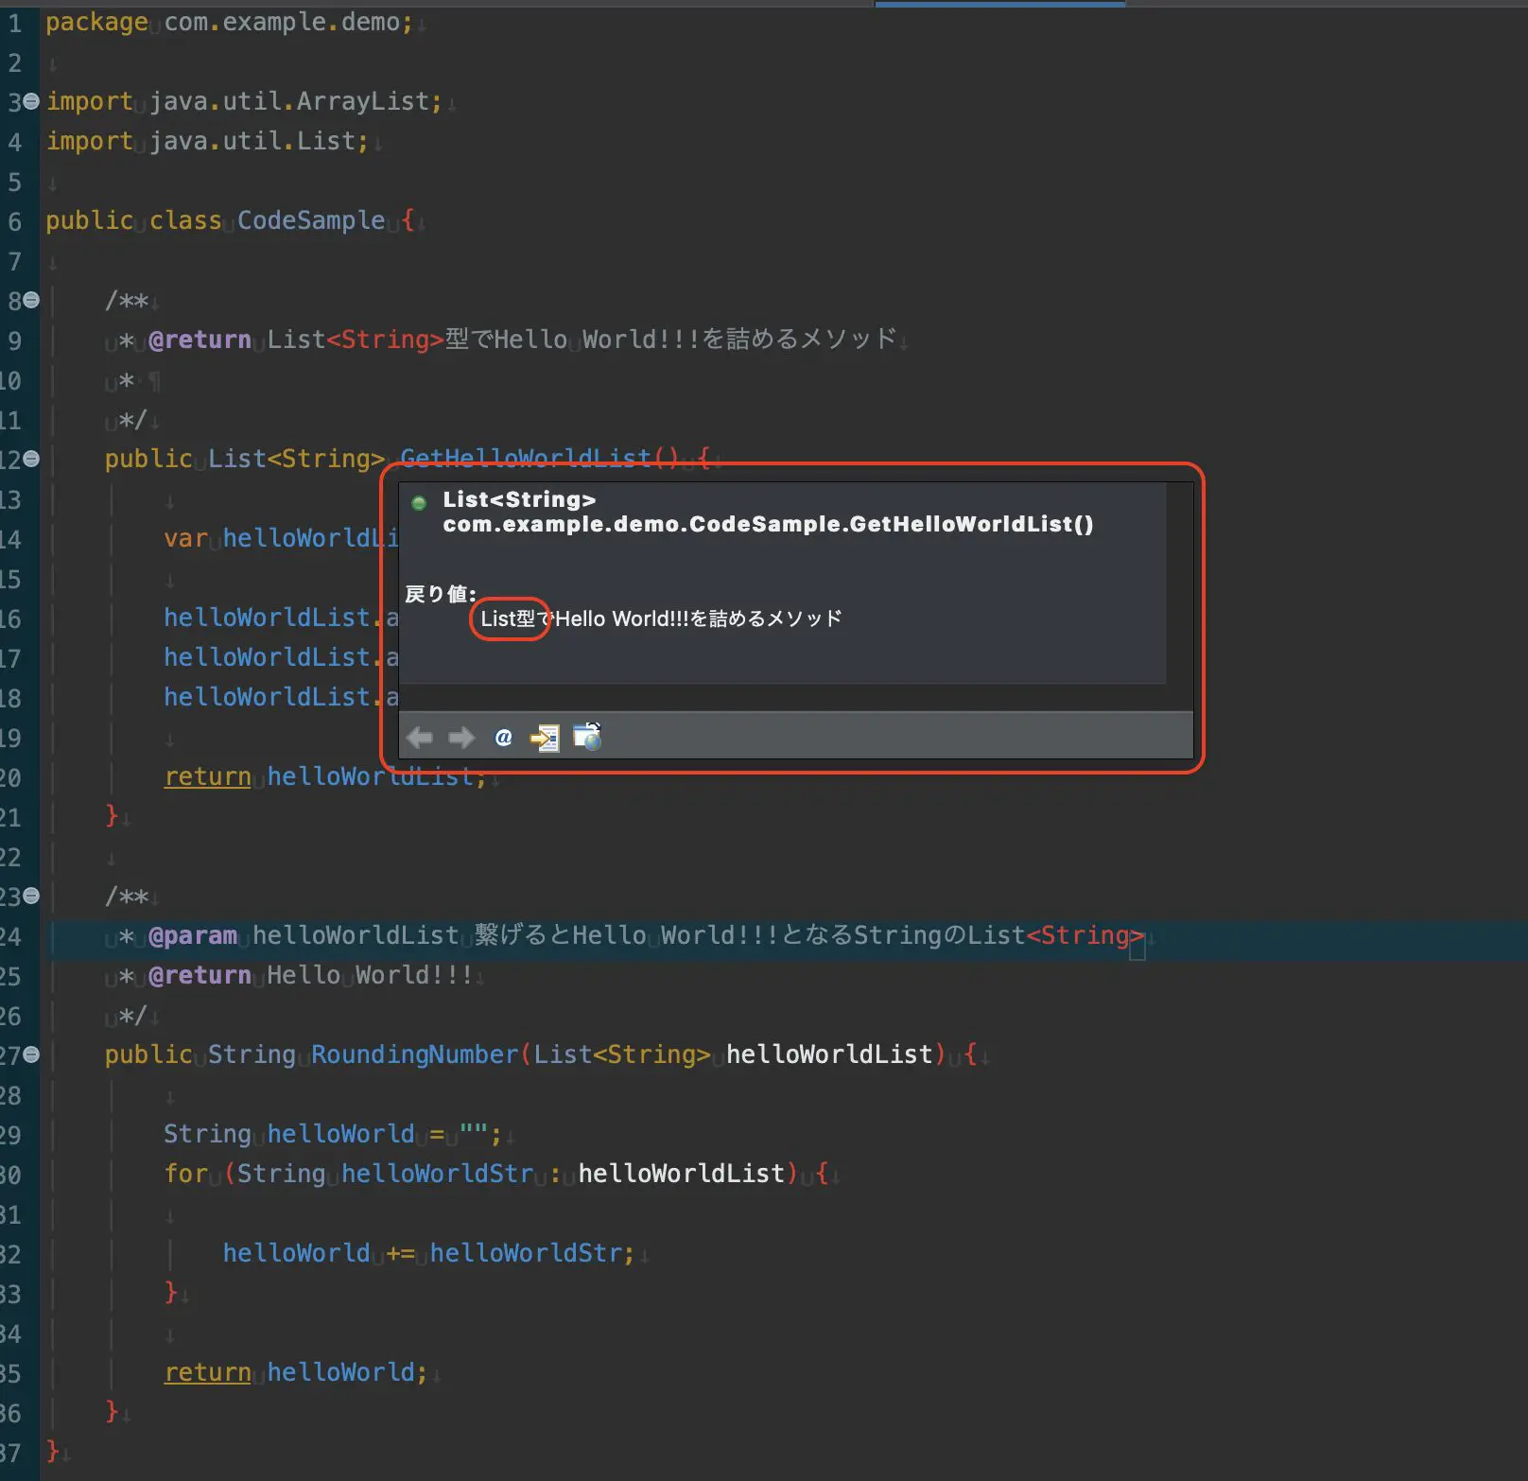Navigate back in the documentation popup
The height and width of the screenshot is (1481, 1528).
[420, 738]
